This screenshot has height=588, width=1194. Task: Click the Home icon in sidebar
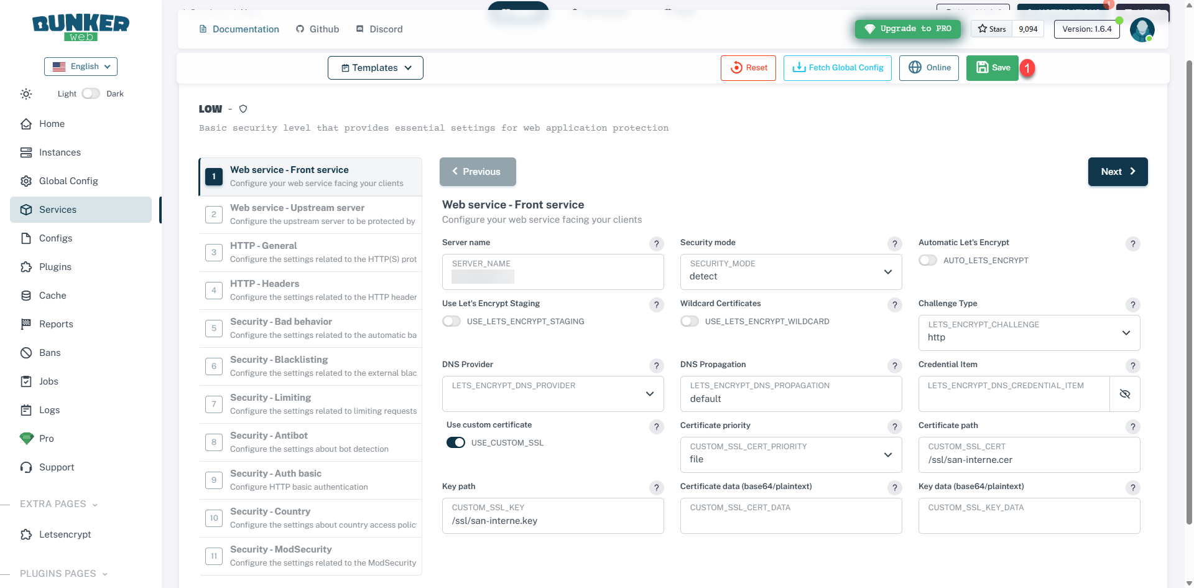[26, 124]
